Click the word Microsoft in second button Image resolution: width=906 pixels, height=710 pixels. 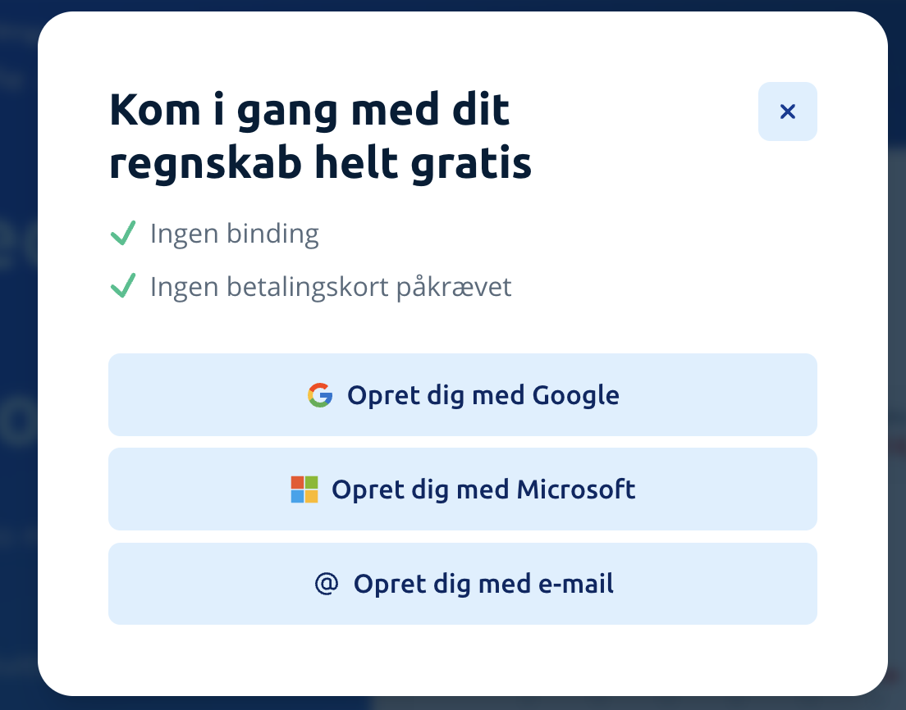[x=575, y=489]
